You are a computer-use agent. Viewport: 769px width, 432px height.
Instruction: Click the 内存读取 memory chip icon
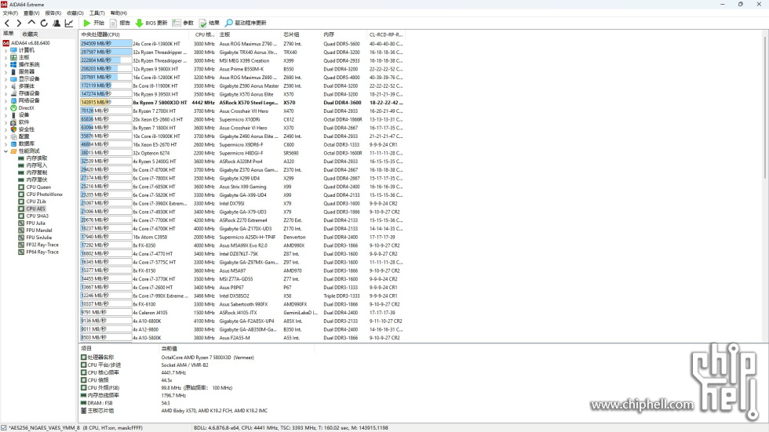tap(21, 158)
